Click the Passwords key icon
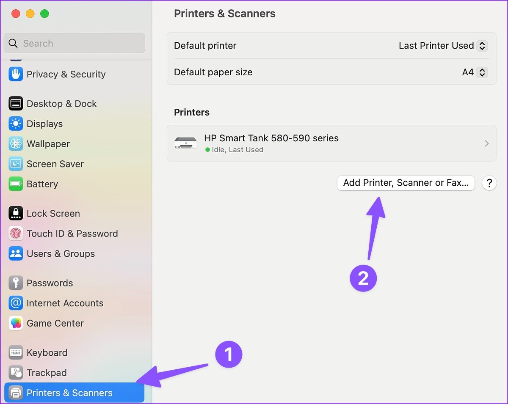 (16, 283)
